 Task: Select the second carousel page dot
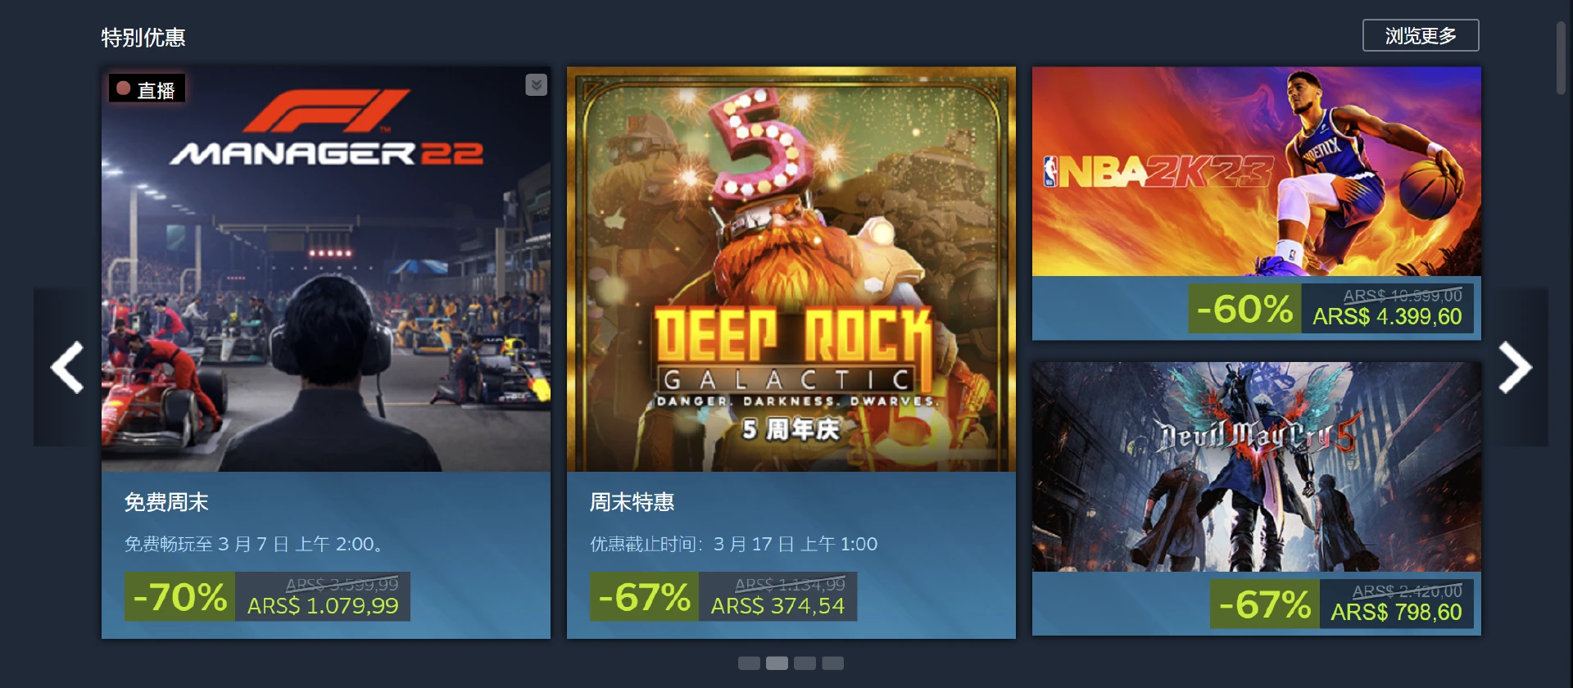tap(777, 663)
